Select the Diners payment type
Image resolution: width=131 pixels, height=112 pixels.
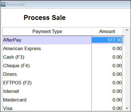(47, 74)
